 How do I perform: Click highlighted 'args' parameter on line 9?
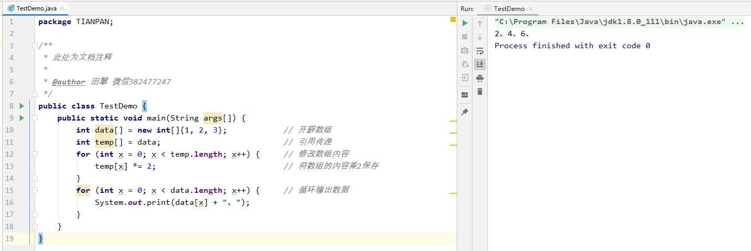tap(213, 118)
